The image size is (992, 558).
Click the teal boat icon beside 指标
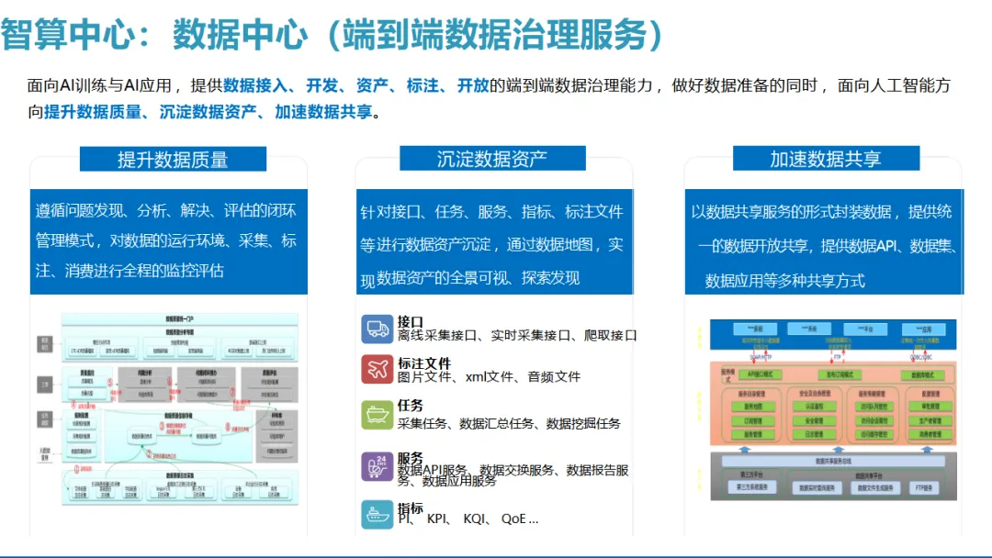pos(378,514)
